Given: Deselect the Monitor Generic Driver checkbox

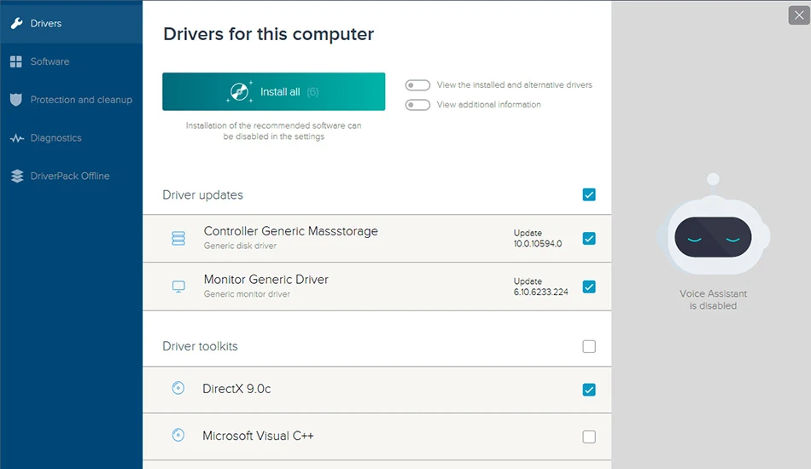Looking at the screenshot, I should tap(589, 287).
